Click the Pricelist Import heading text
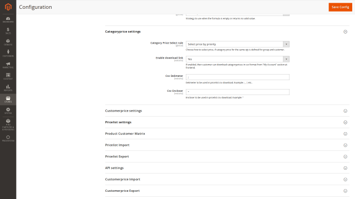The height and width of the screenshot is (199, 355). click(117, 145)
